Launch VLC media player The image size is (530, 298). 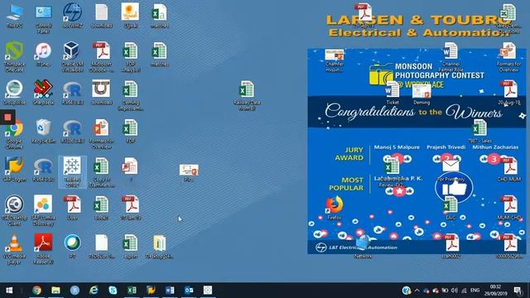tap(14, 248)
